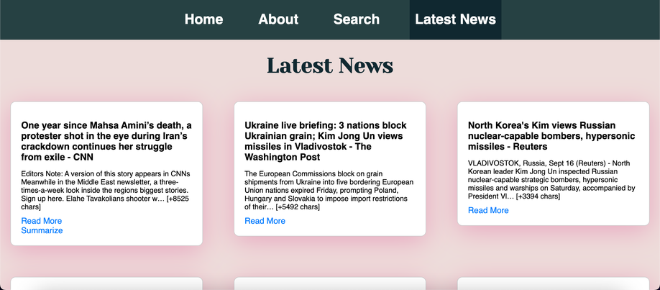The height and width of the screenshot is (290, 660).
Task: Open the About page
Action: (x=278, y=19)
